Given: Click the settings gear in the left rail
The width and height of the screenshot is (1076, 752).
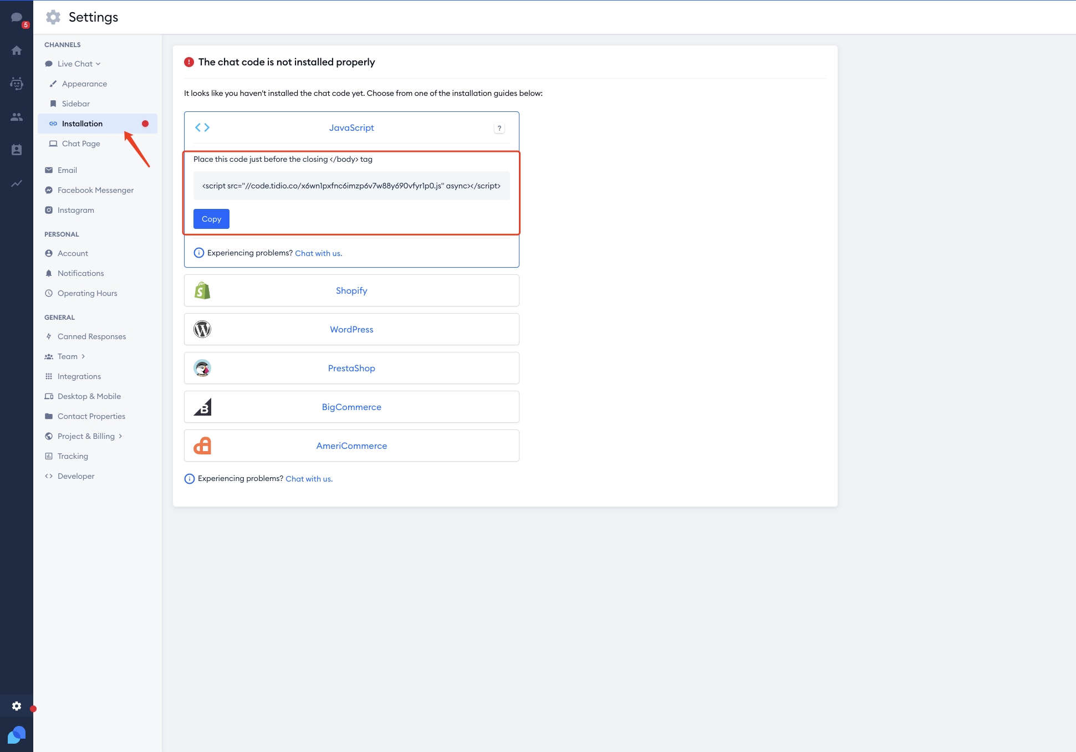Looking at the screenshot, I should pyautogui.click(x=17, y=706).
